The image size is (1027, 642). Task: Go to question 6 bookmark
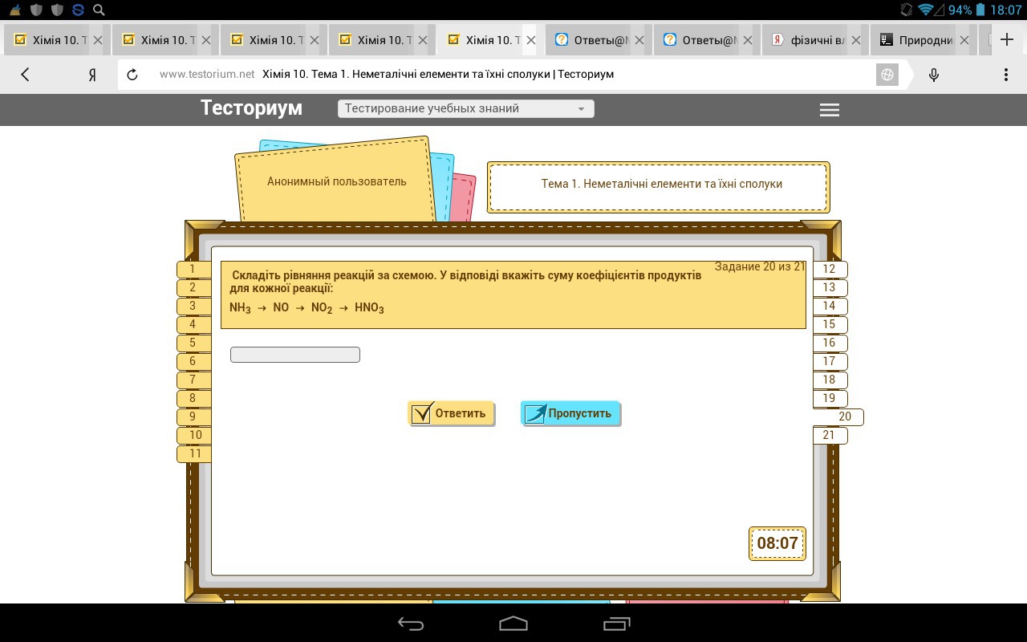[193, 361]
